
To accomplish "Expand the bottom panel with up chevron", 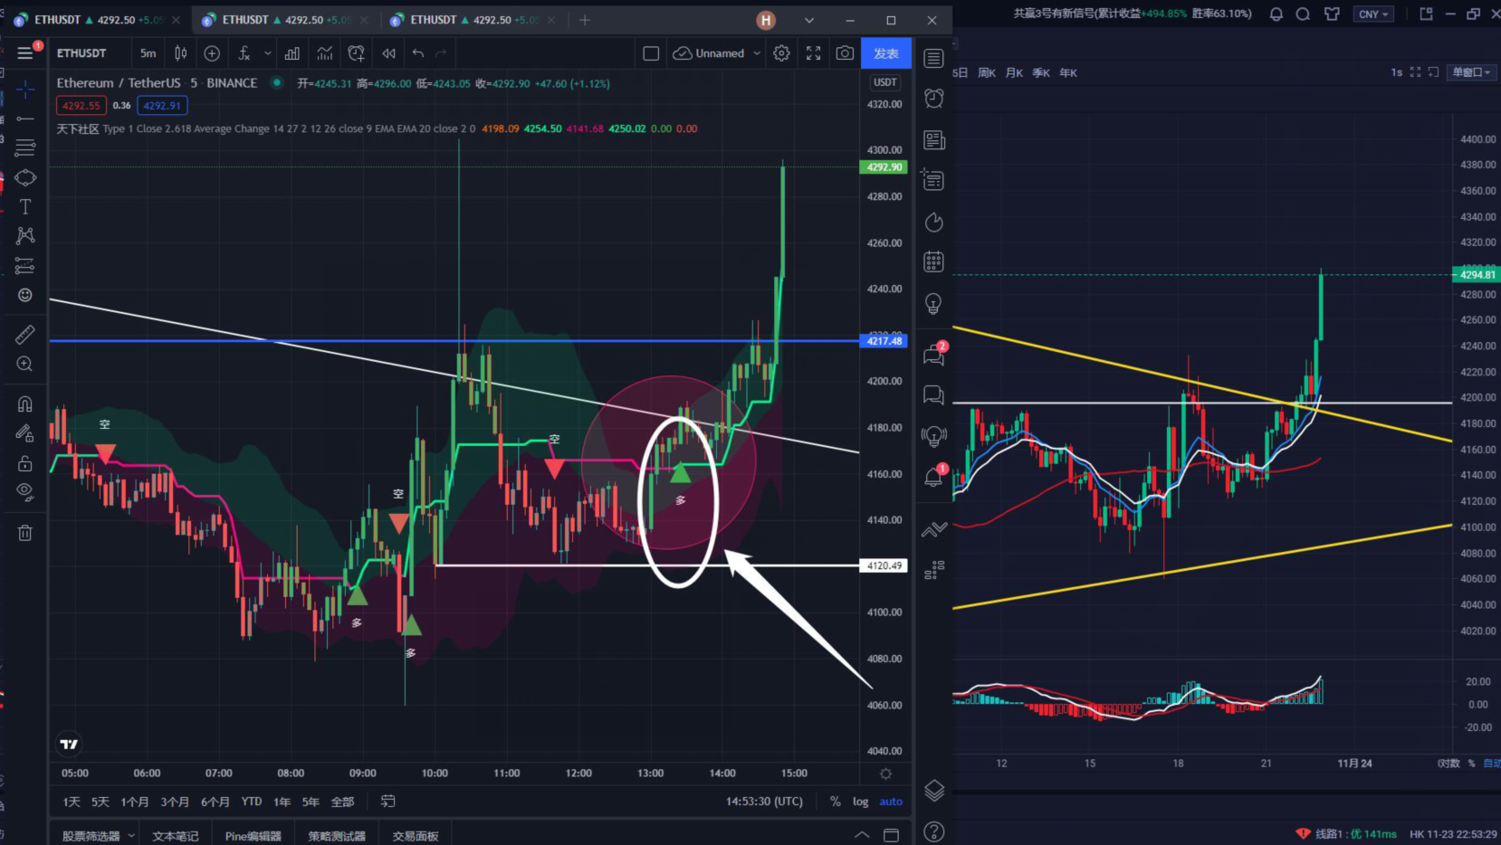I will pos(862,835).
